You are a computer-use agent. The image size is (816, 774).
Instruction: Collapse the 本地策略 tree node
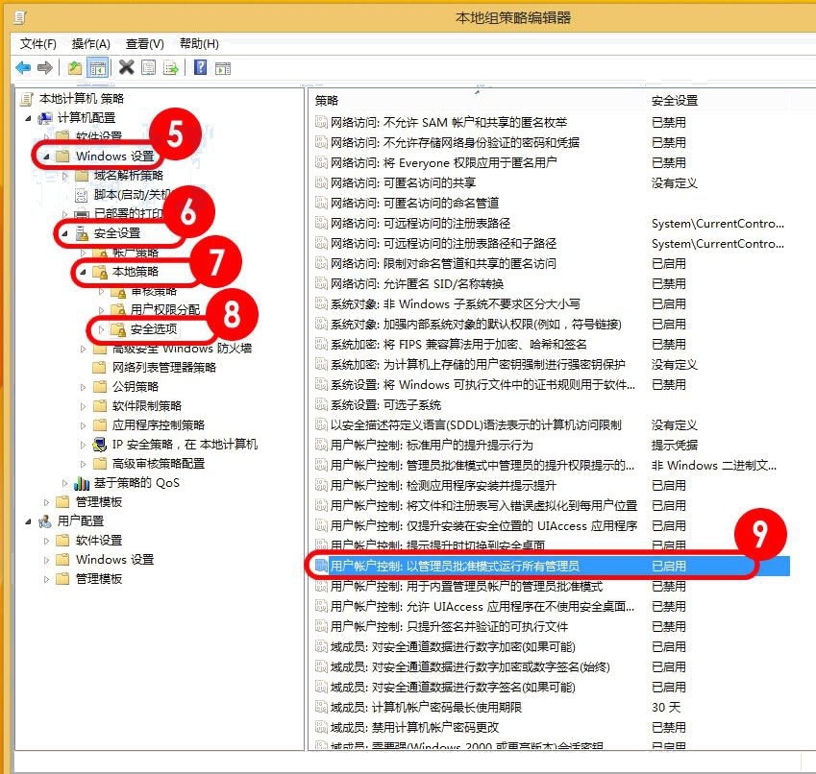coord(83,272)
